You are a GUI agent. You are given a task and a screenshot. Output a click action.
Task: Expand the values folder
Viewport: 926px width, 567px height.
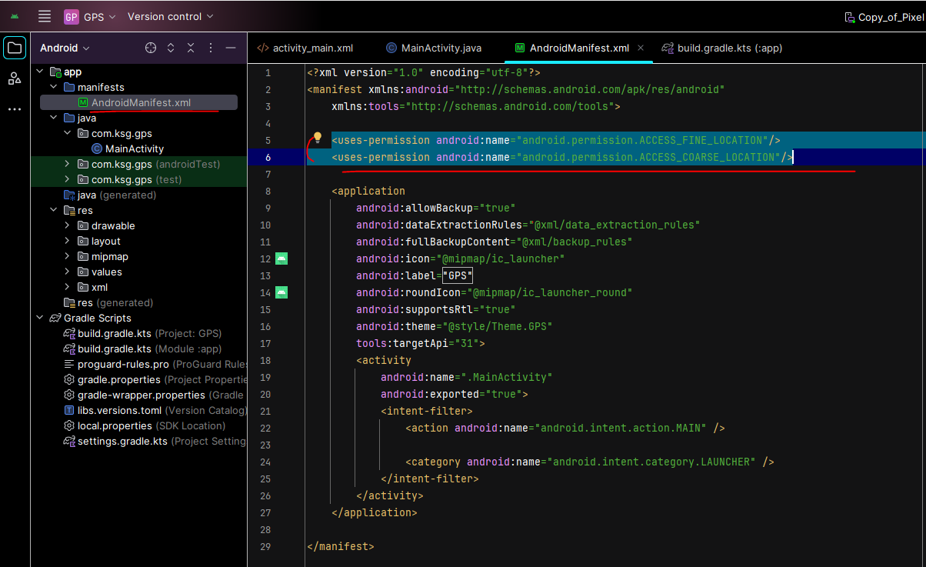click(x=68, y=272)
